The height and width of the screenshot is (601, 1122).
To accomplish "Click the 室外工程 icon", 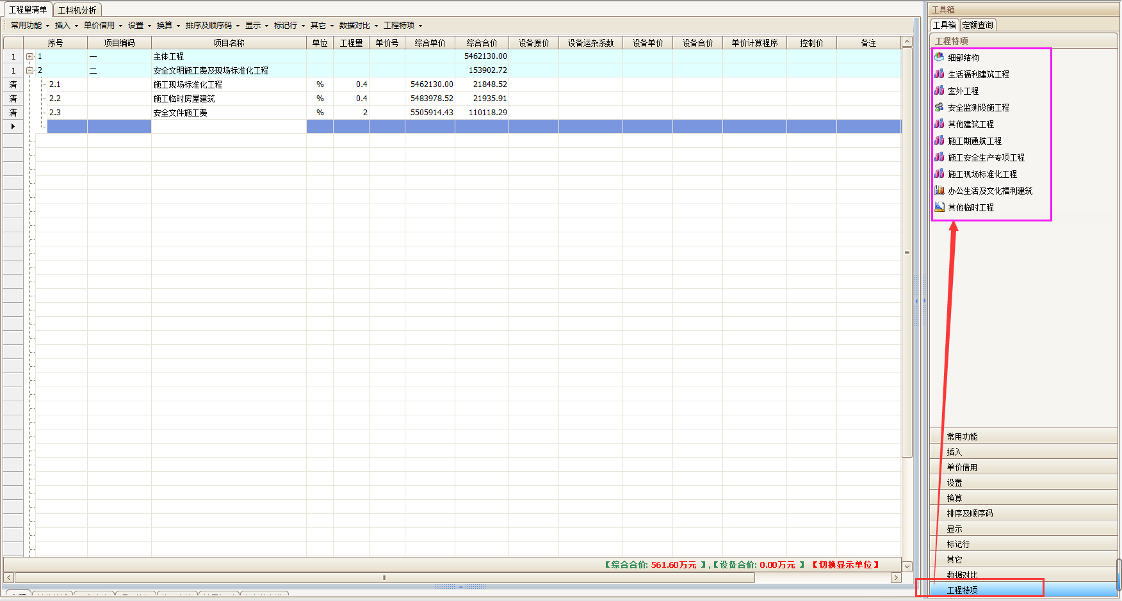I will pyautogui.click(x=939, y=90).
